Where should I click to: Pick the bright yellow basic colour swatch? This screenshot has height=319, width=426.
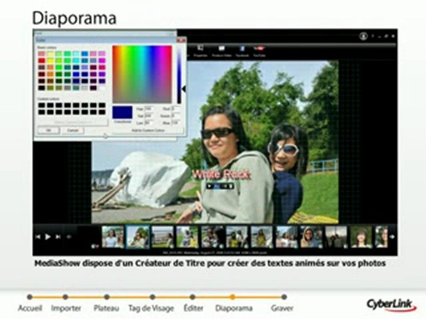pos(50,61)
